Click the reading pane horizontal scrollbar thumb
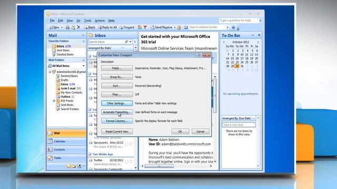This screenshot has height=189, width=337. (x=159, y=166)
